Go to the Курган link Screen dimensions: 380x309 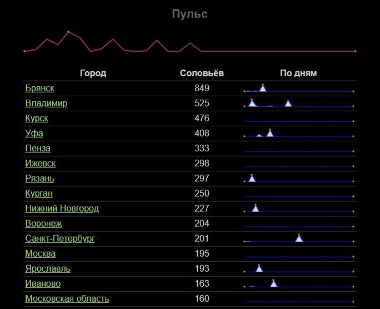point(39,194)
